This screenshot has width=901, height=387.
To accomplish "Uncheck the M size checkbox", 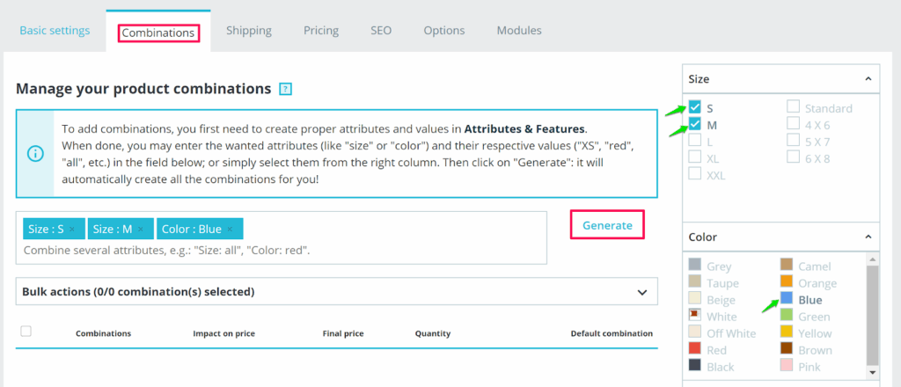I will coord(696,124).
